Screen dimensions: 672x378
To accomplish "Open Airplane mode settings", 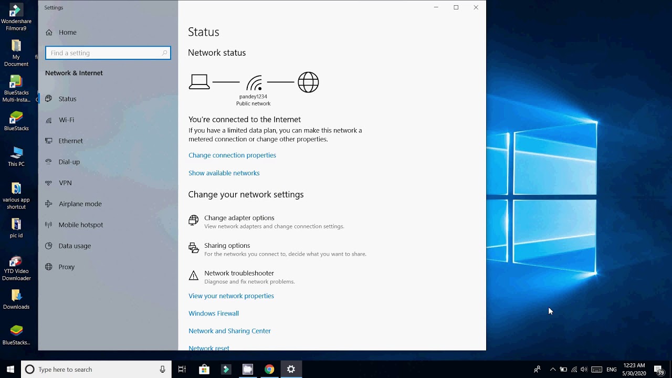I will click(80, 204).
